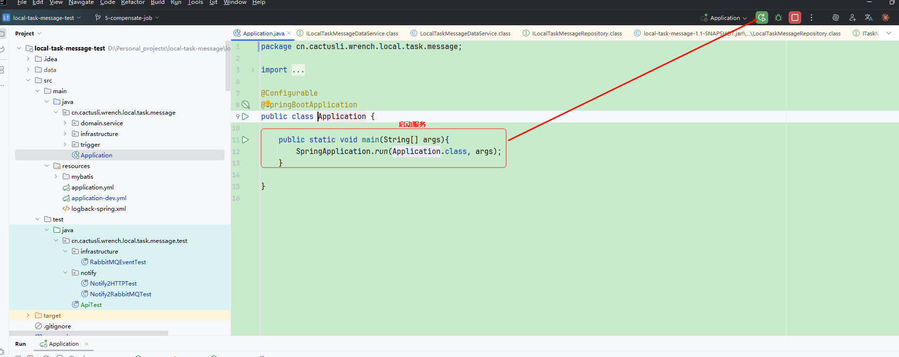Stop the running Application with red square
899x357 pixels.
click(795, 18)
